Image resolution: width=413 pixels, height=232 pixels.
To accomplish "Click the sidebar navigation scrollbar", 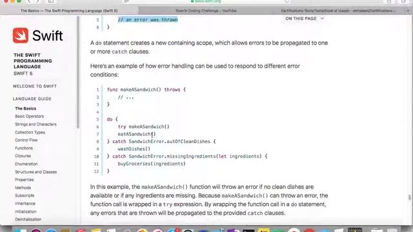I will point(78,72).
